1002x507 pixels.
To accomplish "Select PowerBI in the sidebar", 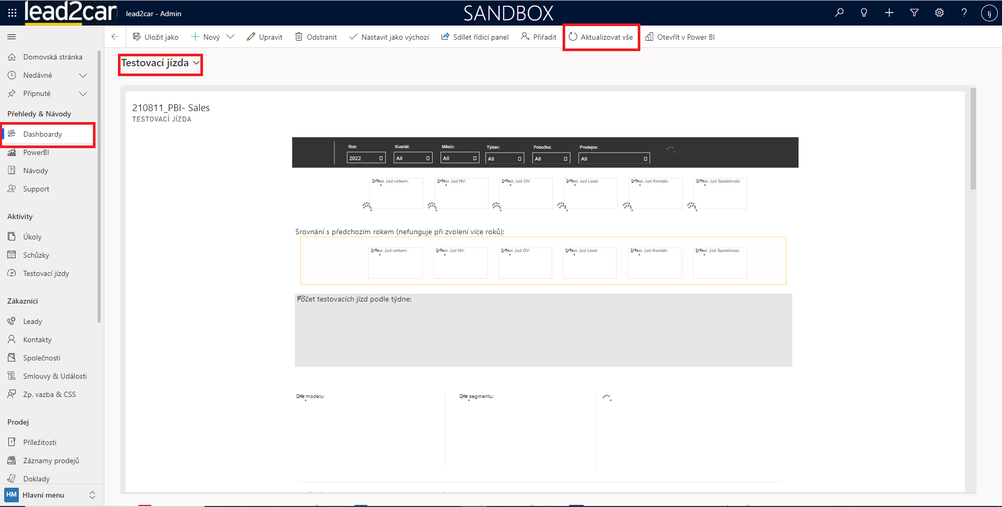I will pos(36,152).
